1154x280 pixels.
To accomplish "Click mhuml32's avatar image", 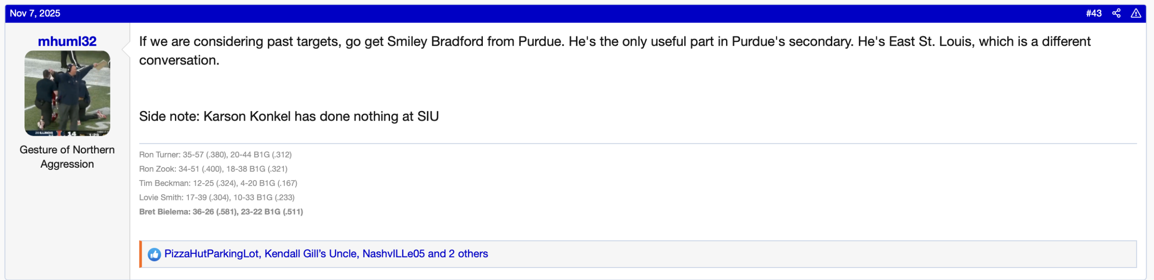I will tap(67, 93).
